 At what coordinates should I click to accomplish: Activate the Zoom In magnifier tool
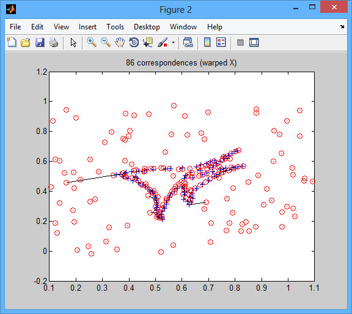[92, 42]
